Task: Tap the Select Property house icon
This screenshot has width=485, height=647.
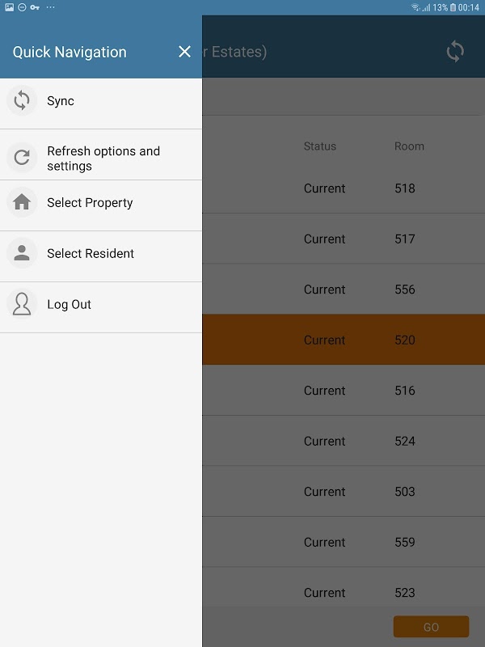Action: click(x=22, y=203)
